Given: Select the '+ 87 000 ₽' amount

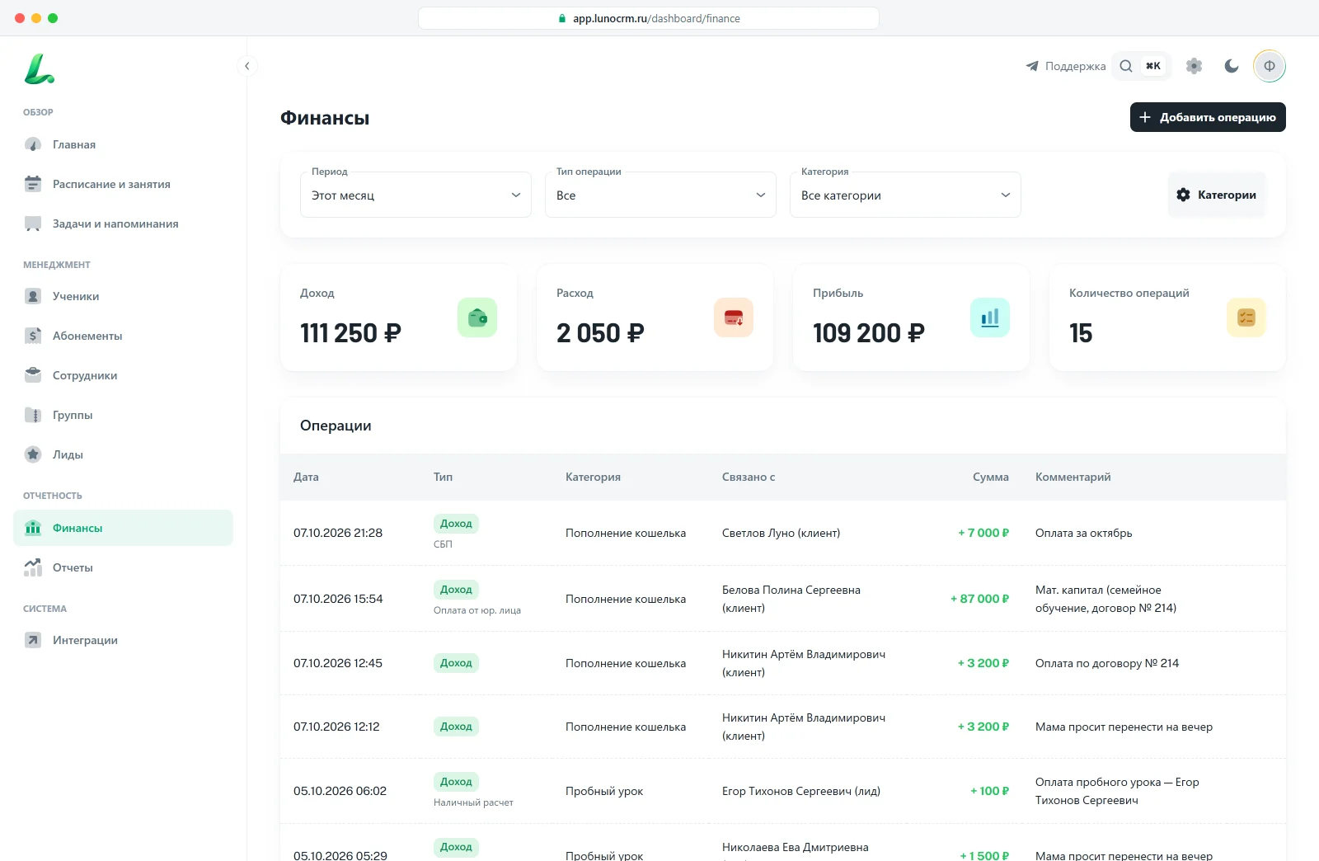Looking at the screenshot, I should point(979,599).
